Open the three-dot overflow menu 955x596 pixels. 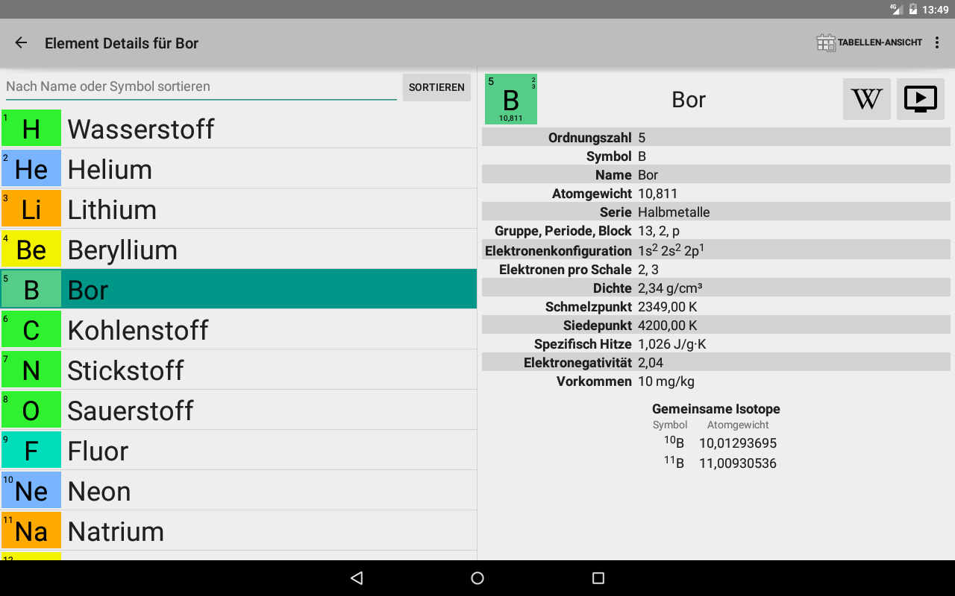click(x=937, y=43)
